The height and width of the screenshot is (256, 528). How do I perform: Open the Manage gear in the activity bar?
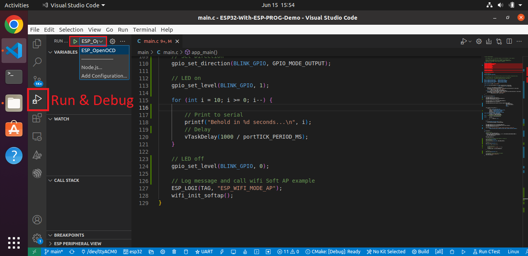tap(37, 238)
